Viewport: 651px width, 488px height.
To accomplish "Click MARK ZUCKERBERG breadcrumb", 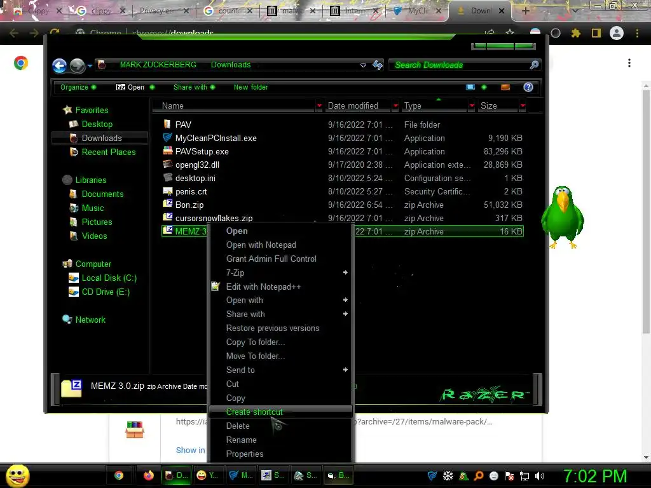I will [158, 65].
